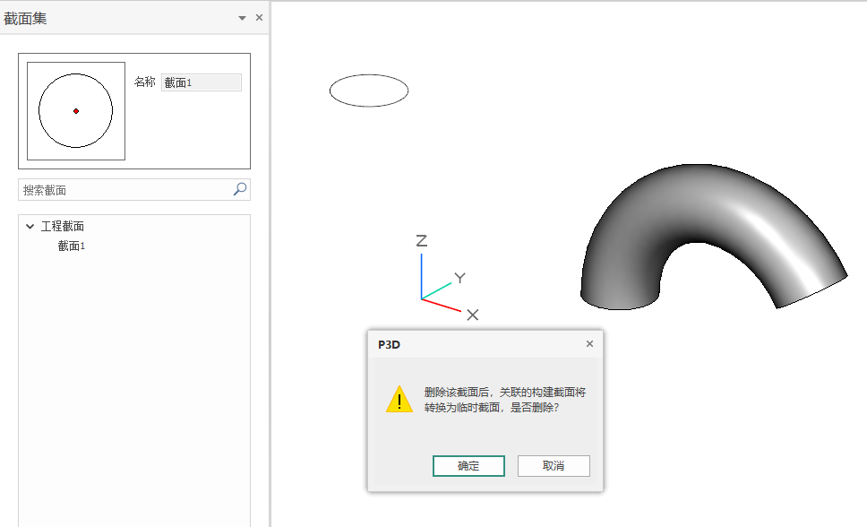Click the red center point in section preview

76,110
